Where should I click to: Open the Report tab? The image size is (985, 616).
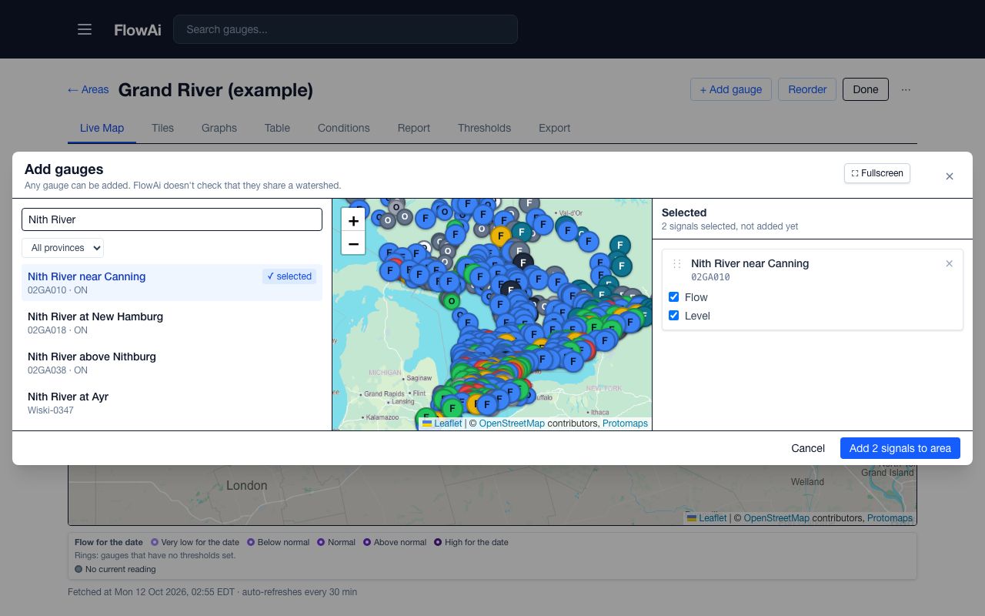(x=414, y=128)
